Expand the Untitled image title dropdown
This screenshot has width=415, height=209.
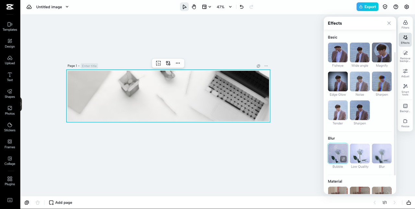pos(67,7)
